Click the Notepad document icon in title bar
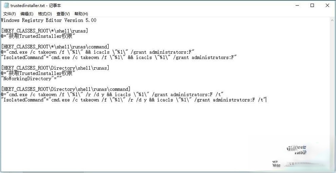This screenshot has height=173, width=336. tap(6, 5)
